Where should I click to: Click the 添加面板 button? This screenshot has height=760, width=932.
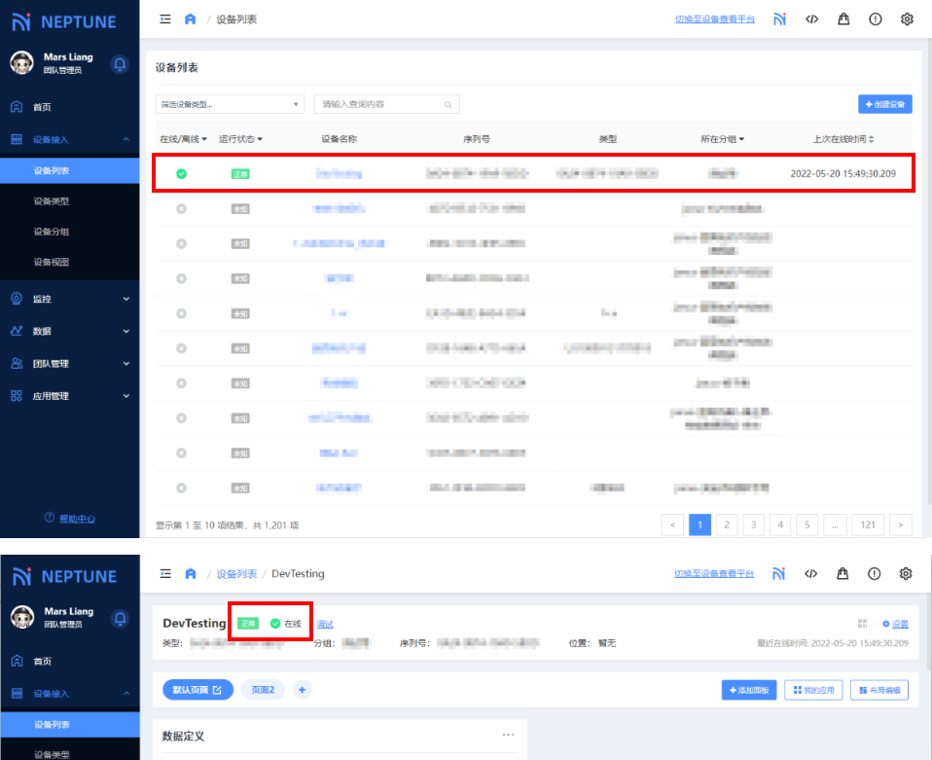pos(749,690)
